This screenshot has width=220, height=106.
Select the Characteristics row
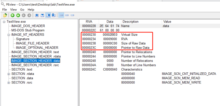(x=150, y=70)
